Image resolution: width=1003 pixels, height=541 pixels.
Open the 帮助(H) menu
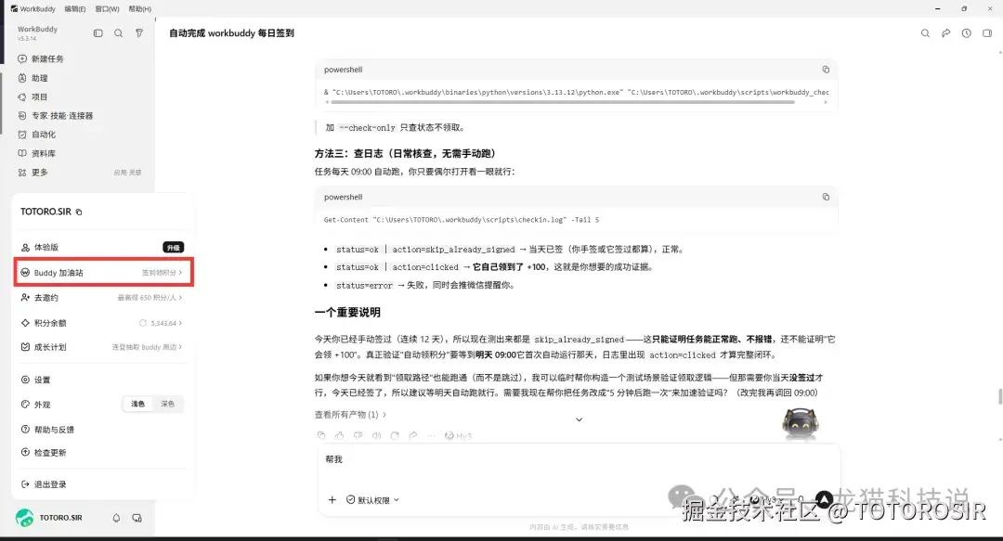139,9
